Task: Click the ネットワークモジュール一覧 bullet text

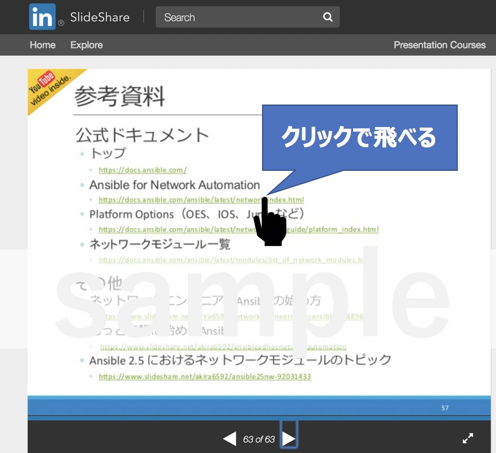Action: (x=160, y=244)
